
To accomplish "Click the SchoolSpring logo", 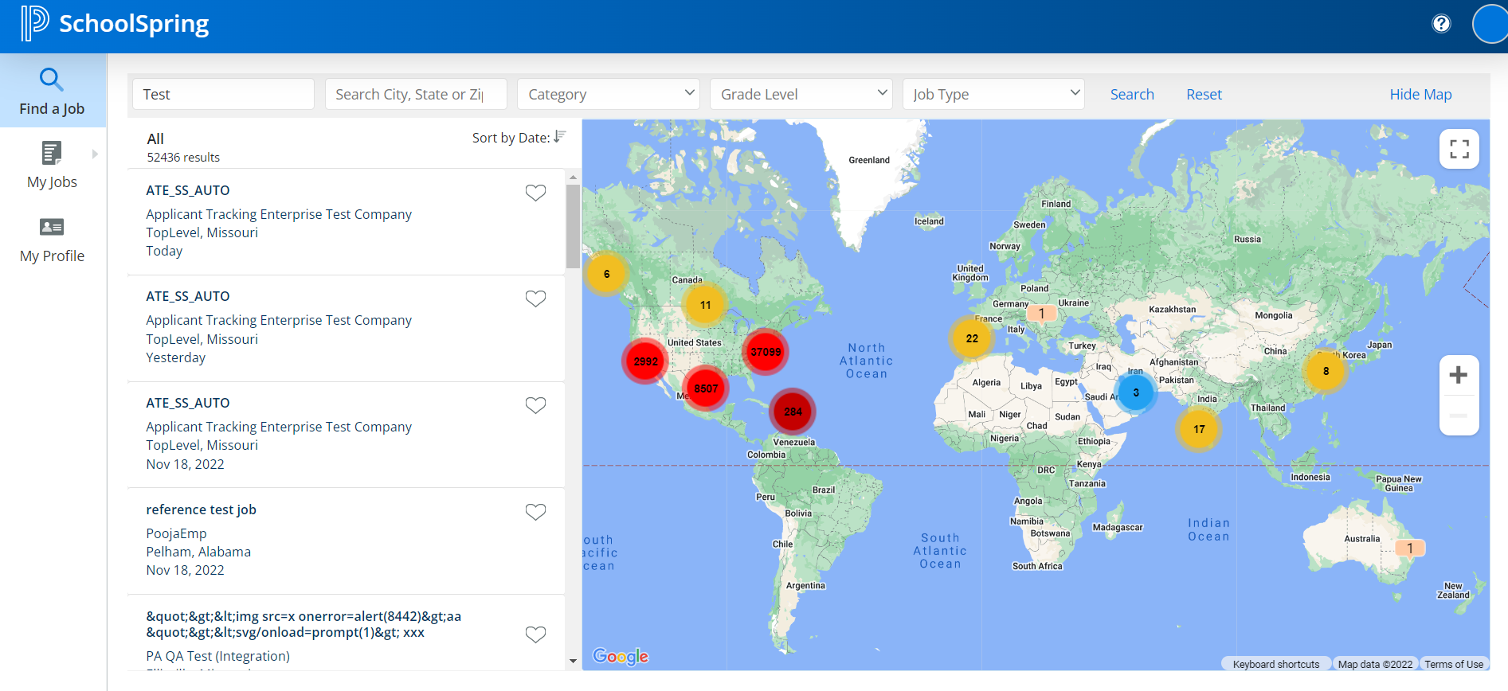I will 116,24.
